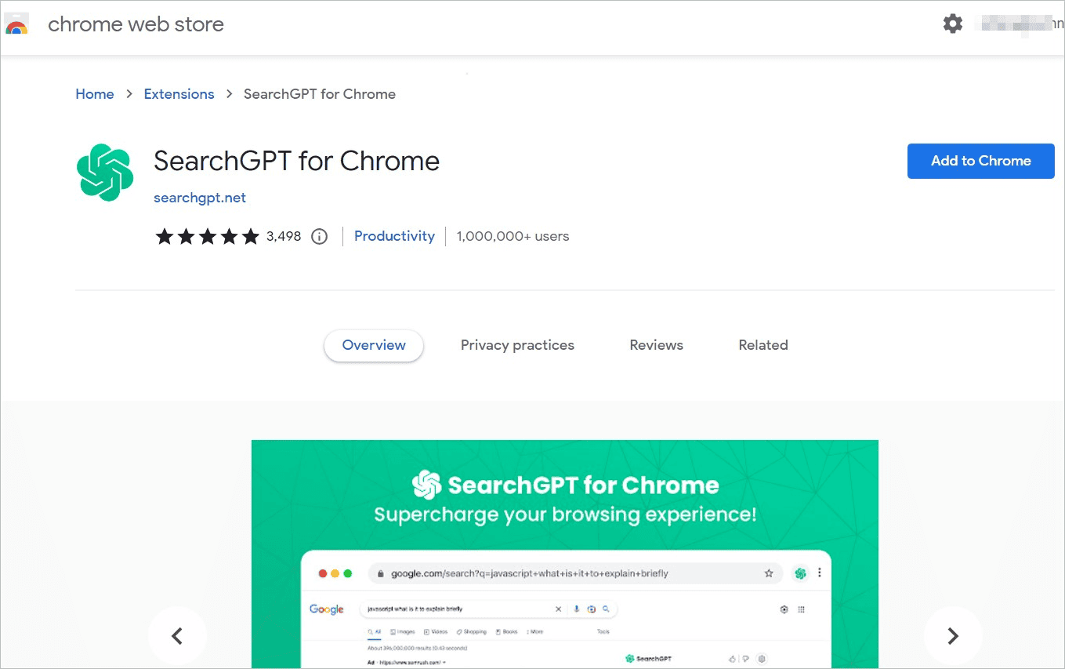Click the 'SearchGPT for Chrome' page heading
The height and width of the screenshot is (669, 1065).
point(297,161)
